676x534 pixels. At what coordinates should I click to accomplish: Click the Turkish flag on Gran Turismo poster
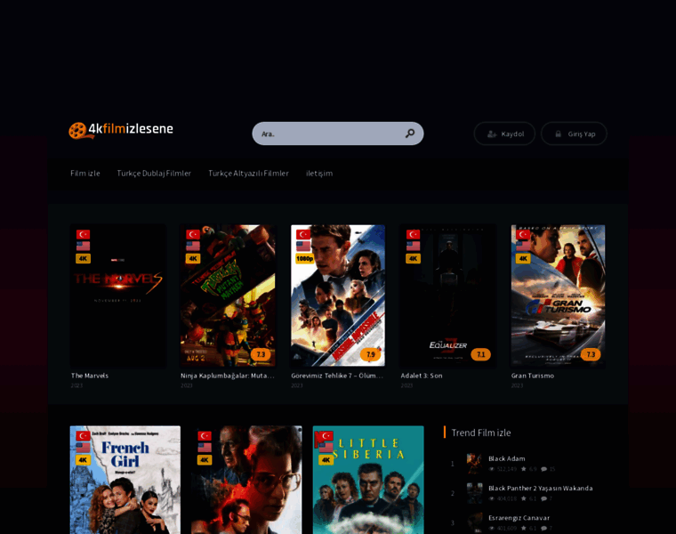(523, 234)
